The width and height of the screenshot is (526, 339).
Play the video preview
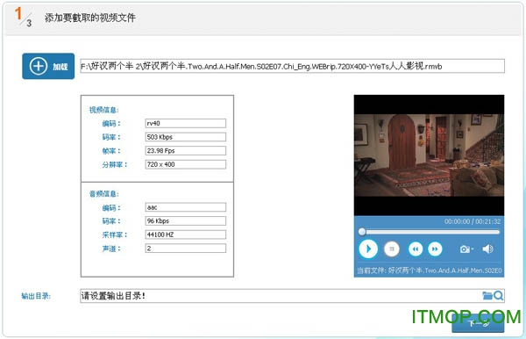pyautogui.click(x=368, y=249)
